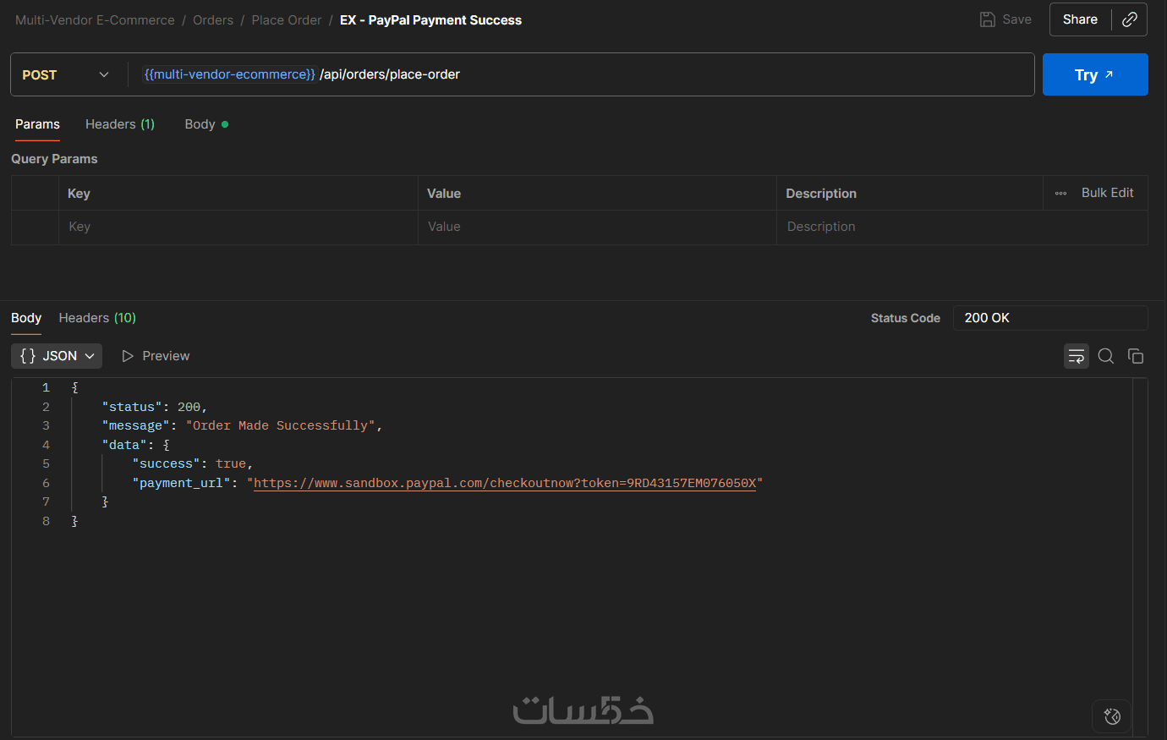Click Bulk Edit in the params table

tap(1107, 193)
